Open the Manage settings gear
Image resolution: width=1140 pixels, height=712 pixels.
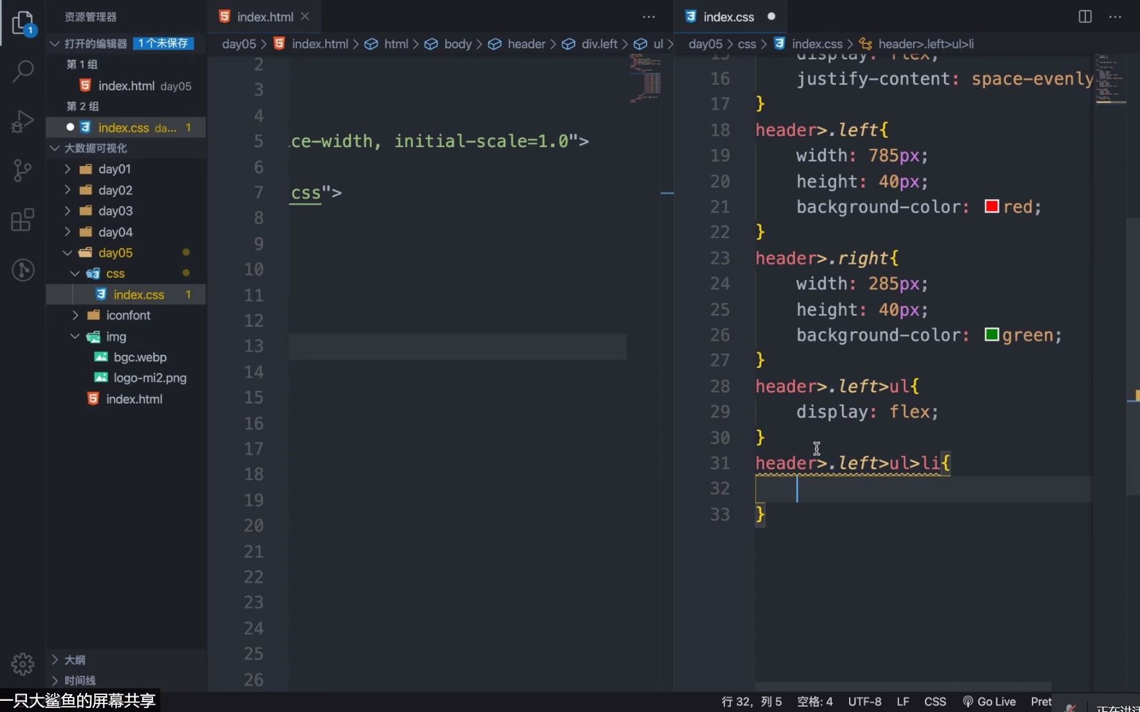pyautogui.click(x=23, y=665)
